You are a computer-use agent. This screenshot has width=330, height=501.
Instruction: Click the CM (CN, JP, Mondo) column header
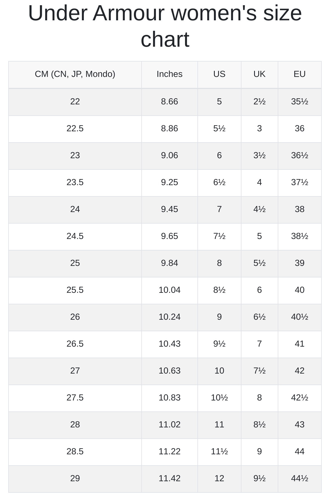pos(75,74)
